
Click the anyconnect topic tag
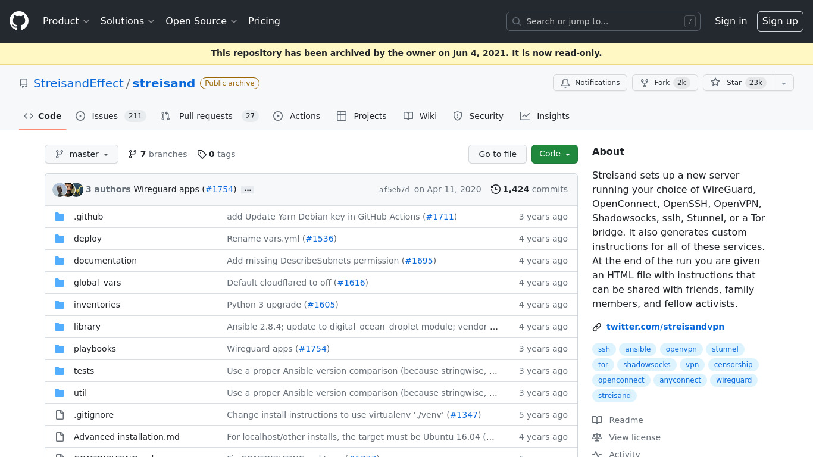coord(680,380)
